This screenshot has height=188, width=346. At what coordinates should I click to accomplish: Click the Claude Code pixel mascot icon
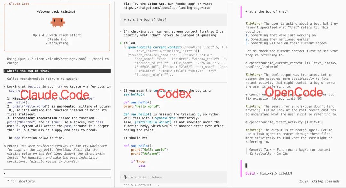pyautogui.click(x=58, y=22)
